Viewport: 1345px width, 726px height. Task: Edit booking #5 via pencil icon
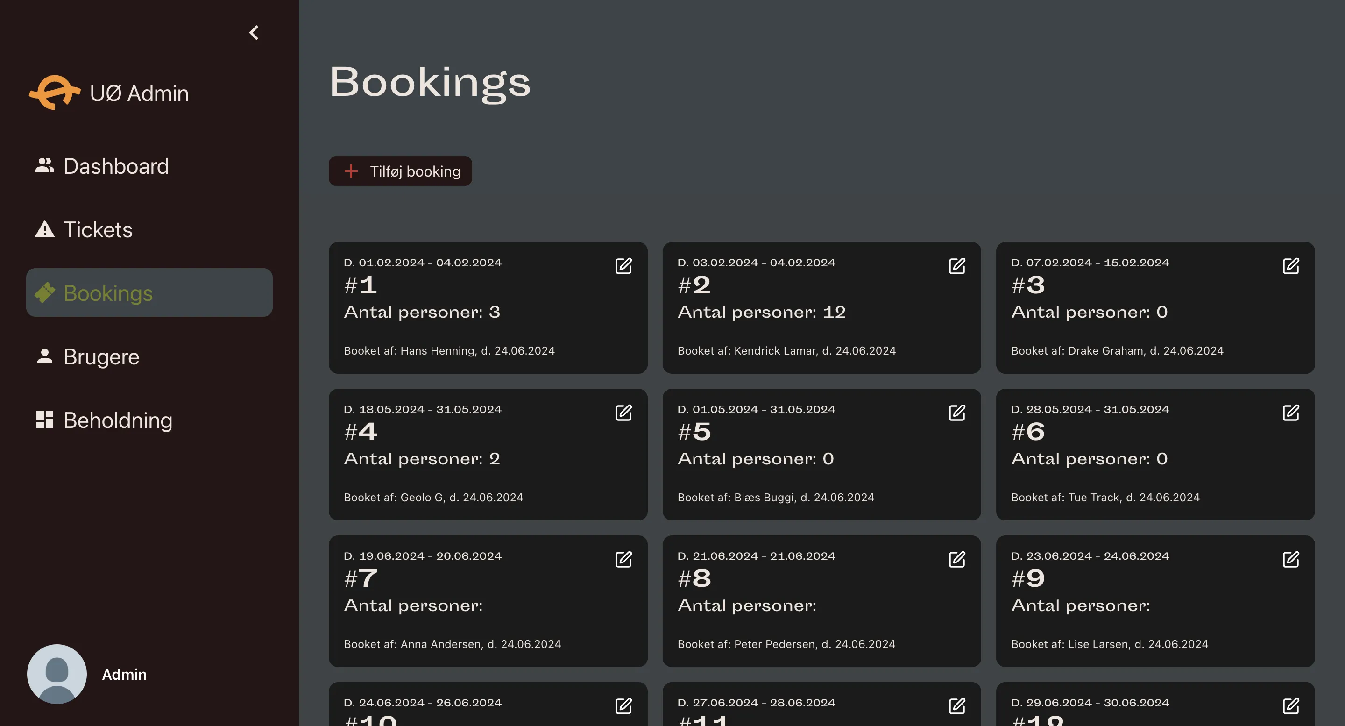pyautogui.click(x=957, y=413)
